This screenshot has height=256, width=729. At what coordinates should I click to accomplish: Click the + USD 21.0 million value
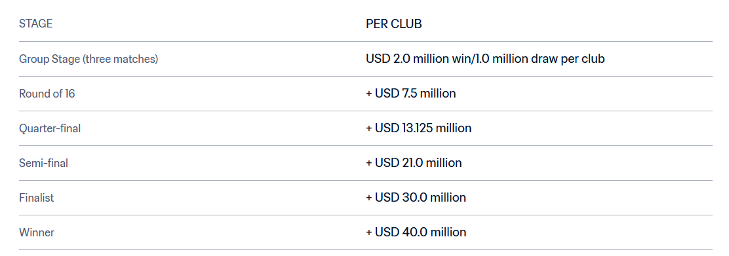pyautogui.click(x=414, y=163)
